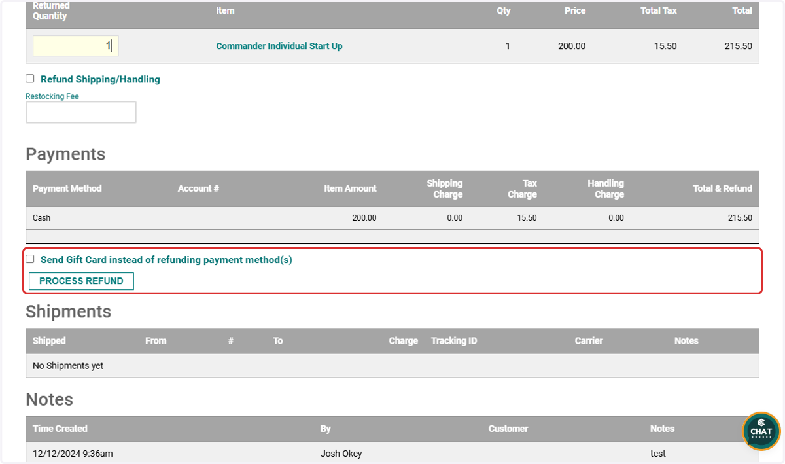
Task: Click into the Restocking Fee field
Action: [81, 112]
